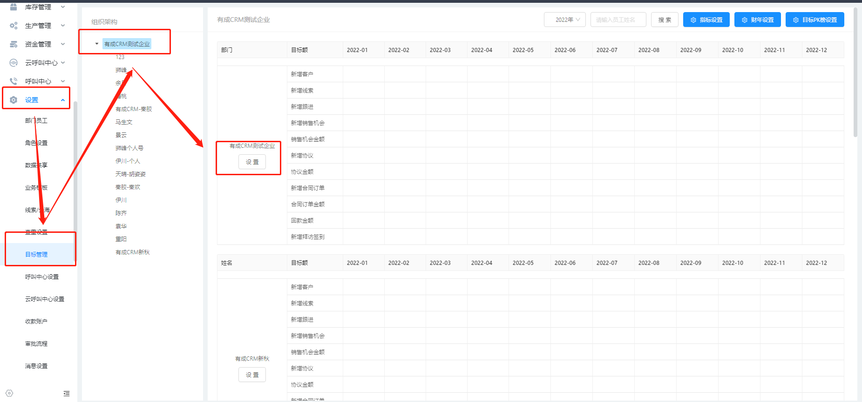The height and width of the screenshot is (402, 862).
Task: Collapse the 有成CRM测试企业 tree node arrow
Action: click(x=97, y=44)
